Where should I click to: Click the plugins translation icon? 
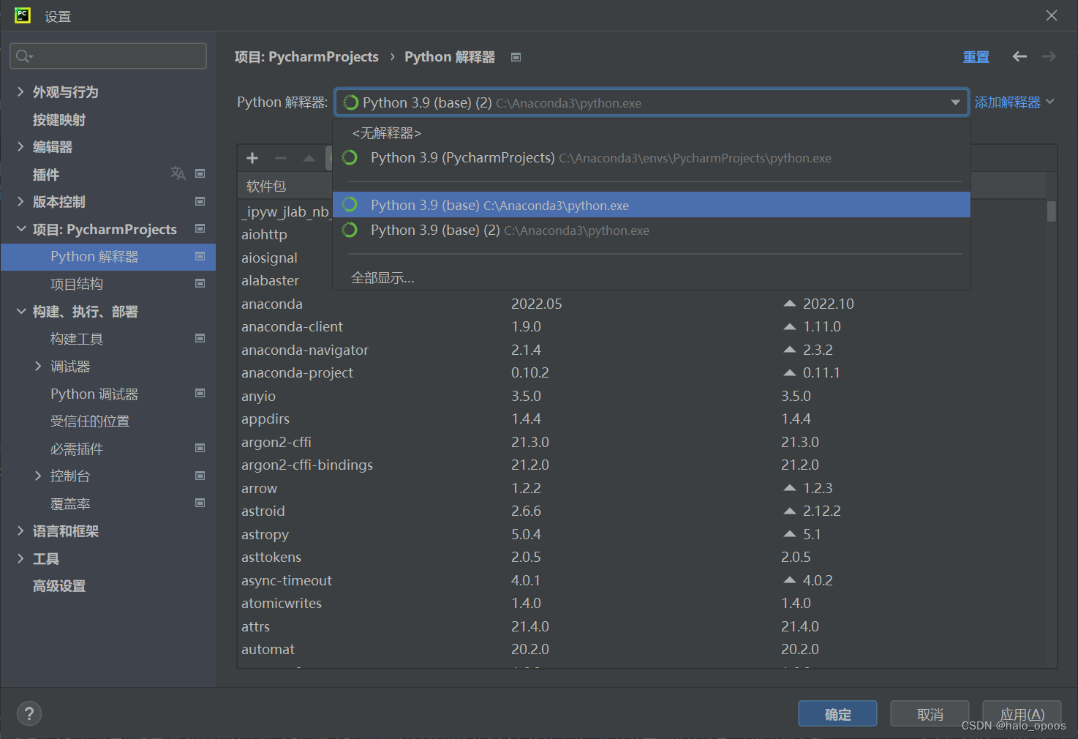coord(178,173)
